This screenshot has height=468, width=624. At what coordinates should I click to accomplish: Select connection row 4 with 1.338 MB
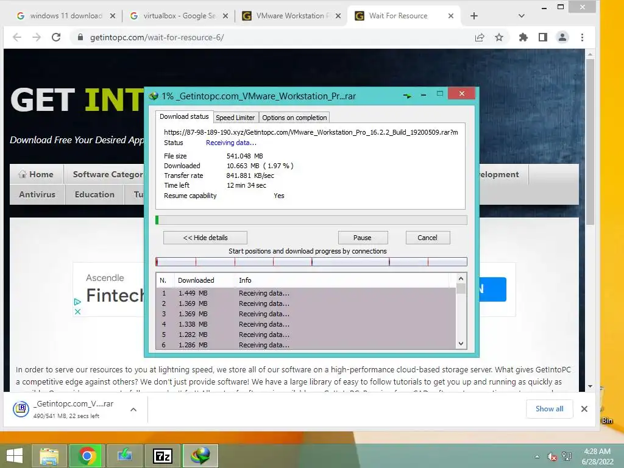[306, 324]
